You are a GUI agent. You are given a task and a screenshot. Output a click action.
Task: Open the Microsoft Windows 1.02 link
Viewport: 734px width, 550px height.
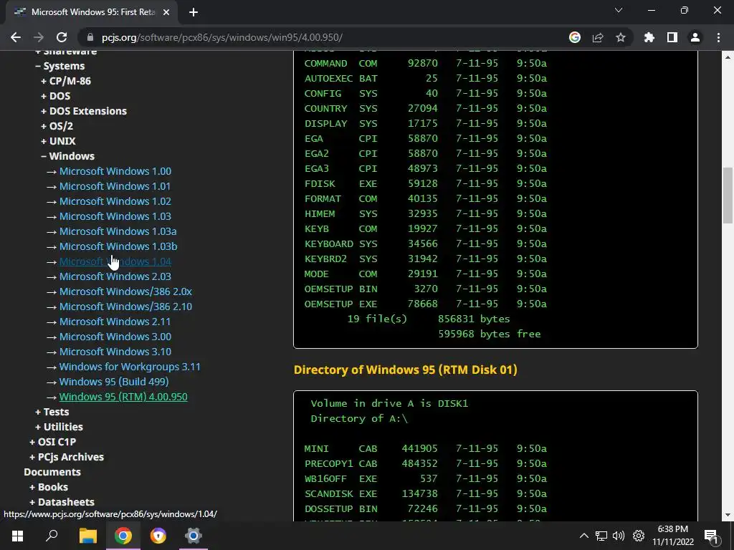click(115, 201)
